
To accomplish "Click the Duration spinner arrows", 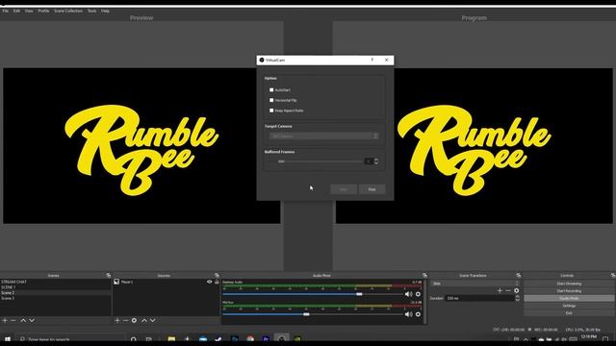I will tap(518, 298).
